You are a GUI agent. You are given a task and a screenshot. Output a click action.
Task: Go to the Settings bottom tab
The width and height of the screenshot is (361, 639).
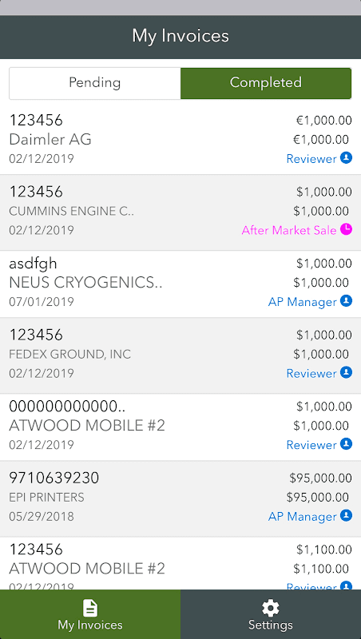pos(271,614)
